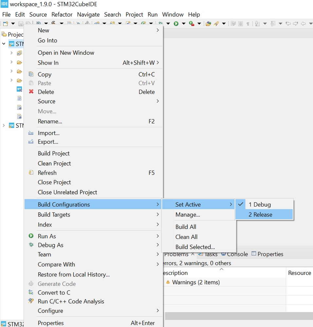
Task: Click the Export icon in context menu
Action: tap(31, 141)
